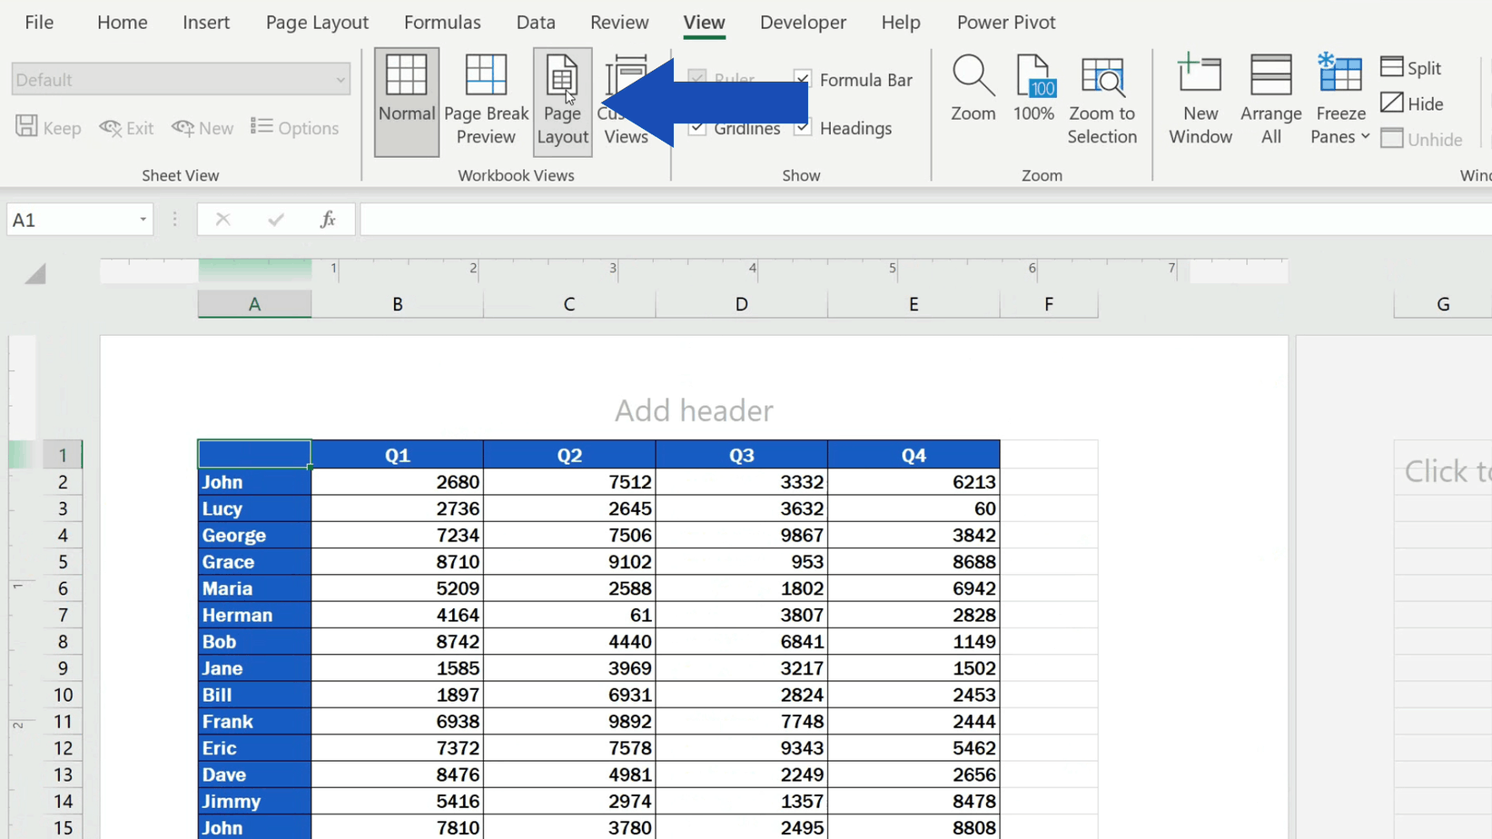Click Arrange All windows
Screen dimensions: 1492x839
1270,100
